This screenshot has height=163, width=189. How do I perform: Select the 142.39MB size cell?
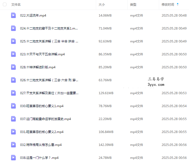tap(106, 145)
